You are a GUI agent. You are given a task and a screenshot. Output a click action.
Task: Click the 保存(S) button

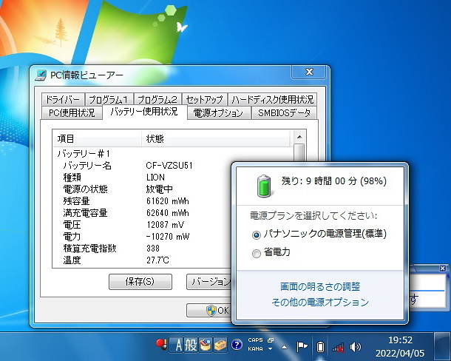140,282
